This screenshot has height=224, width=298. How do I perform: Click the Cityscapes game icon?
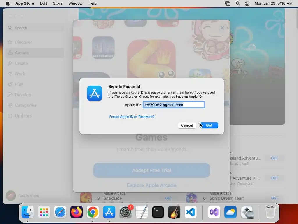point(103,48)
